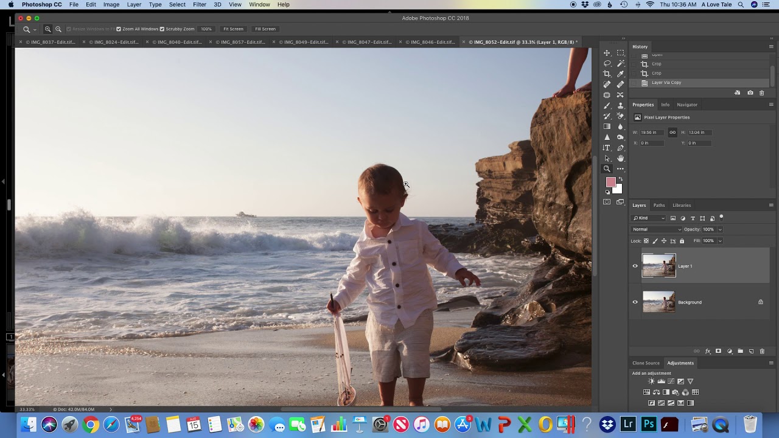Toggle lock all padlock icon
This screenshot has height=438, width=779.
(x=682, y=241)
